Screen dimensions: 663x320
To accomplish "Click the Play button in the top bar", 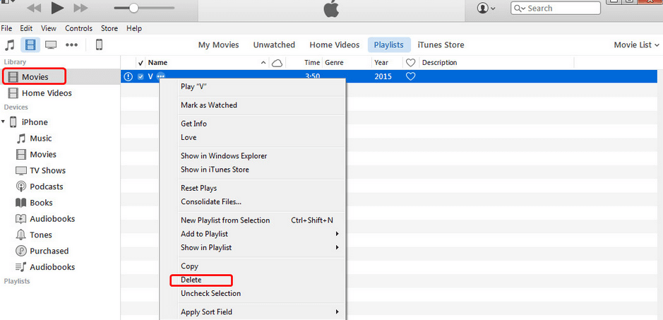I will [x=57, y=8].
